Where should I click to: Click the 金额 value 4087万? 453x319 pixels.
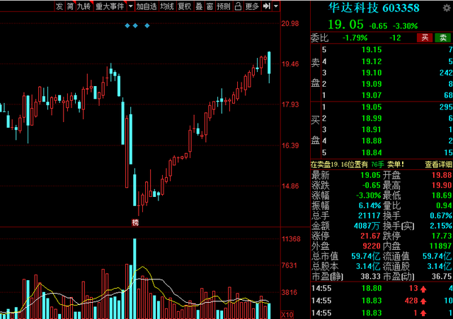coord(367,226)
